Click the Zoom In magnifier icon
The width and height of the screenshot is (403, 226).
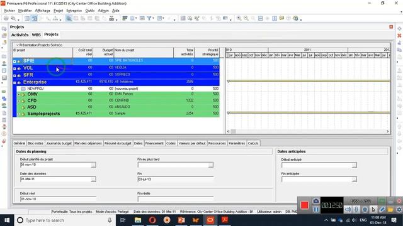pos(239,18)
